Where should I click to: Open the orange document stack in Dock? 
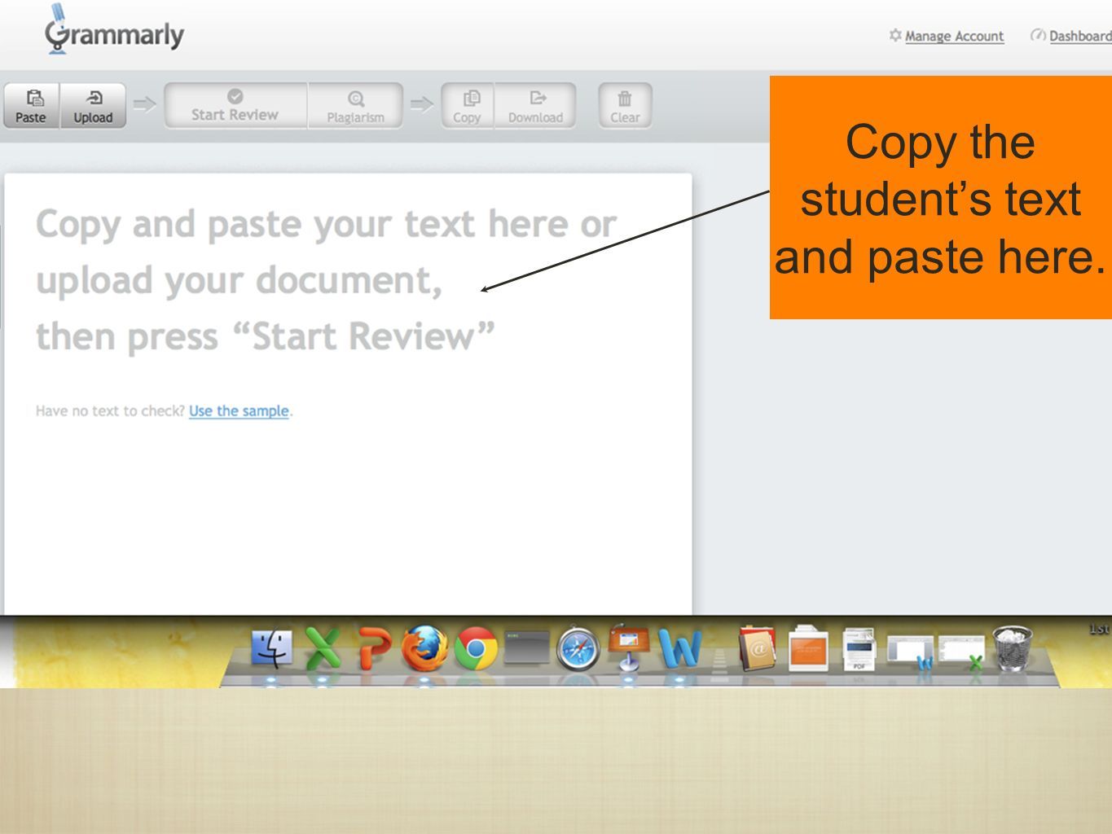pos(808,649)
